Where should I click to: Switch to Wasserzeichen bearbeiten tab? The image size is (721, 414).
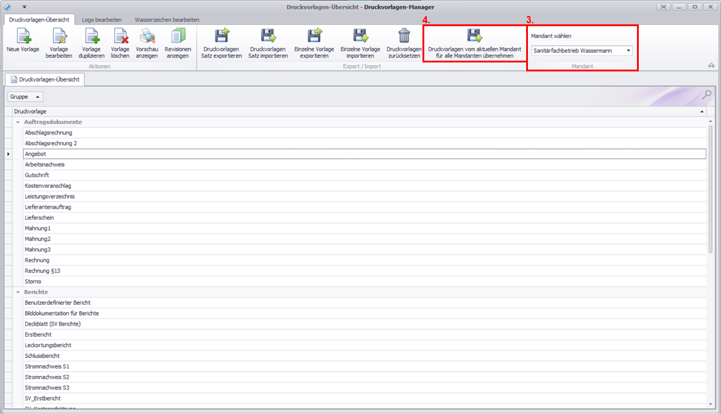167,20
